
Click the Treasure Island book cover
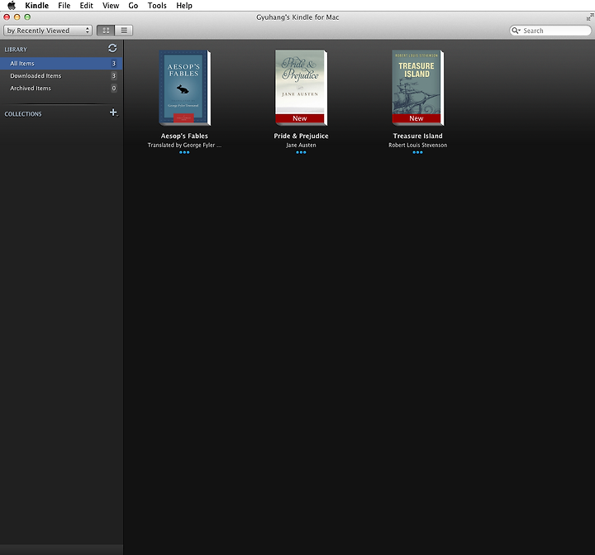[x=417, y=88]
